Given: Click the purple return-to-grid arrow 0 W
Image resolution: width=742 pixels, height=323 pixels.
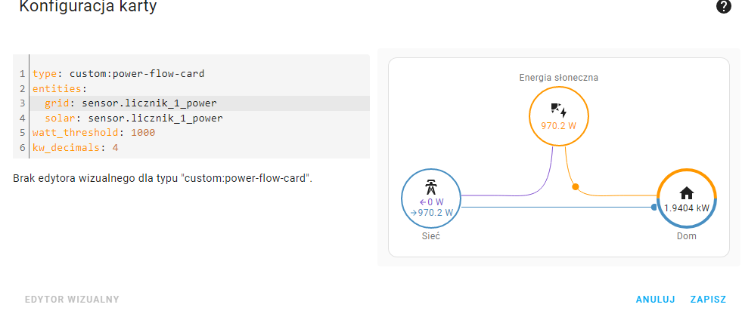Looking at the screenshot, I should [x=432, y=202].
